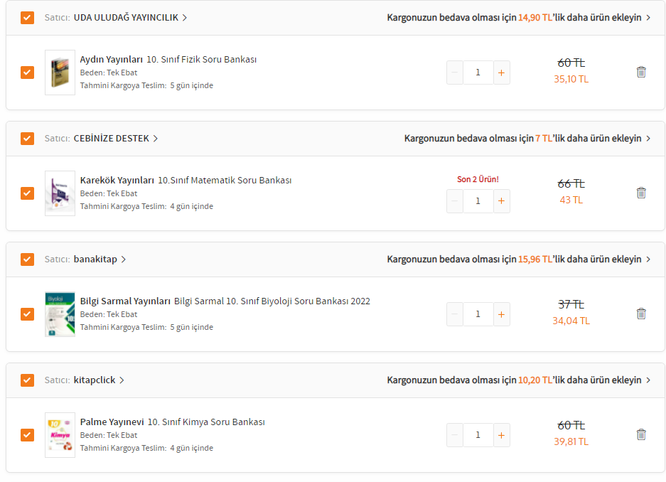Delete Palme Kimya Soru Bankası from cart

coord(641,434)
